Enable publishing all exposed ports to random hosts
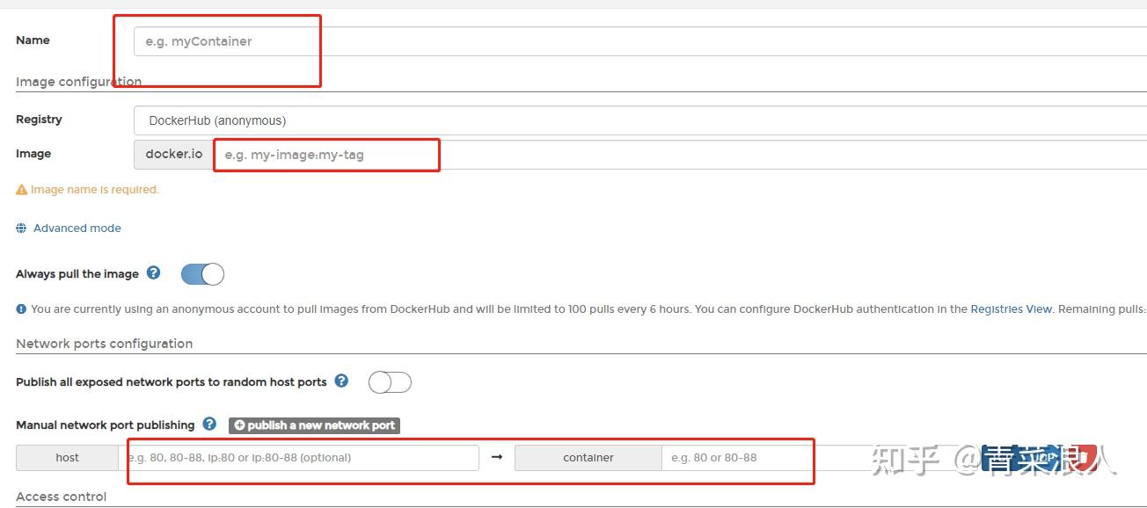This screenshot has width=1147, height=508. [x=390, y=381]
